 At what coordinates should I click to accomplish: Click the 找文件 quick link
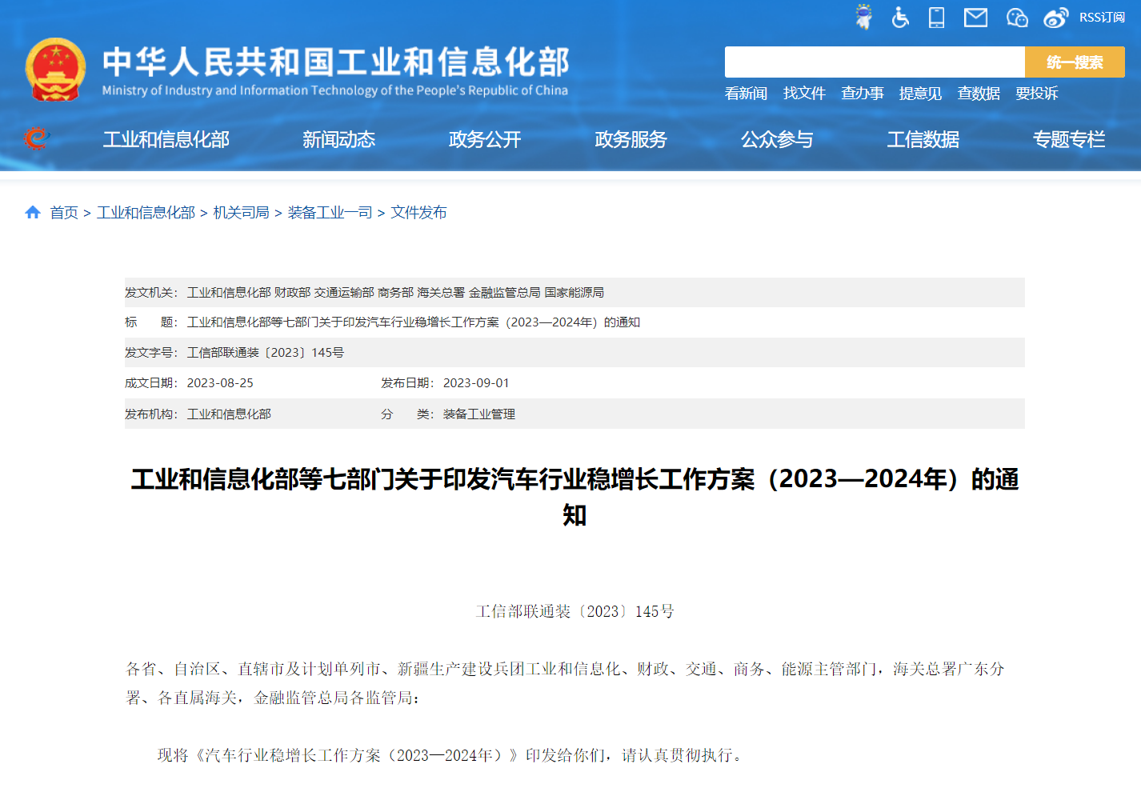[804, 94]
